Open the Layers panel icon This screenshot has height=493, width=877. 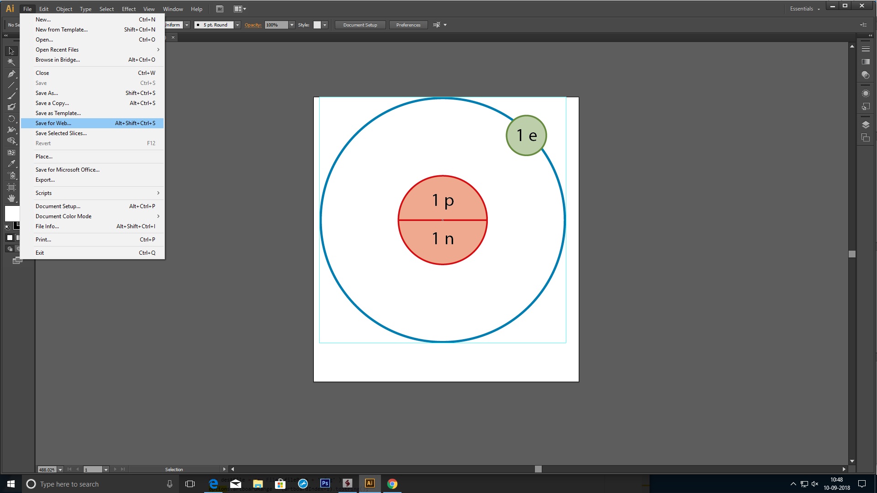coord(866,125)
